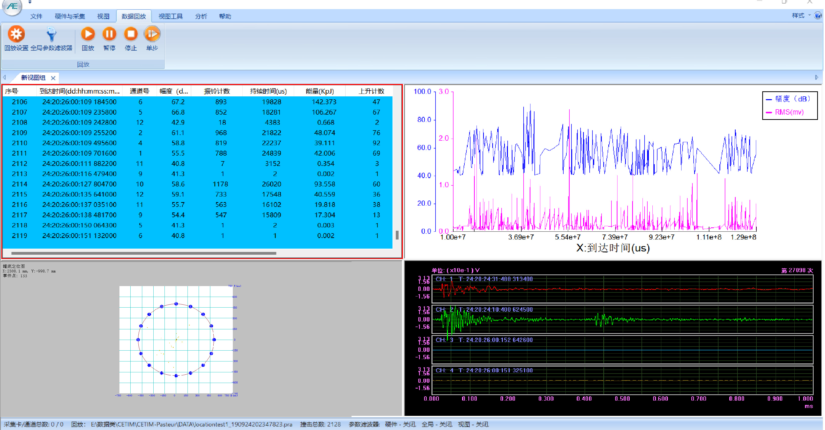Click the RMS(mv) legend entry
The width and height of the screenshot is (825, 430).
pyautogui.click(x=785, y=112)
